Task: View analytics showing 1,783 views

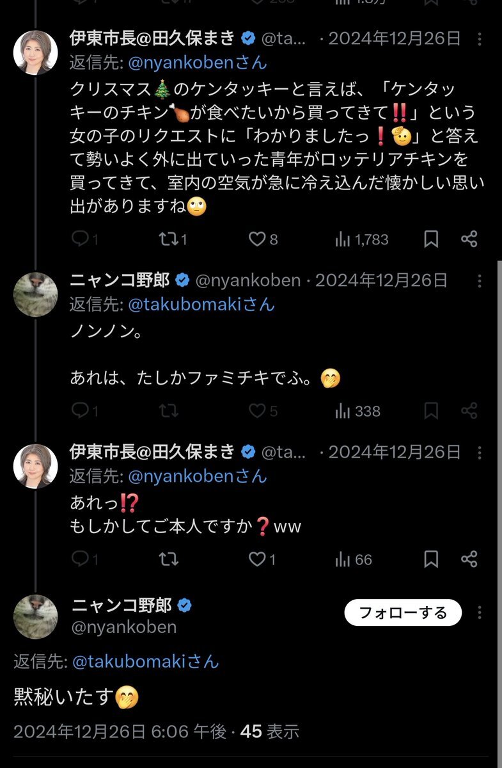Action: (x=361, y=239)
